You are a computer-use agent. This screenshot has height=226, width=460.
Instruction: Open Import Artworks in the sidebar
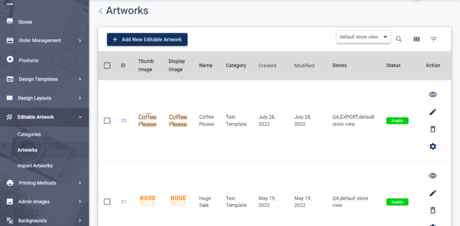pos(35,166)
